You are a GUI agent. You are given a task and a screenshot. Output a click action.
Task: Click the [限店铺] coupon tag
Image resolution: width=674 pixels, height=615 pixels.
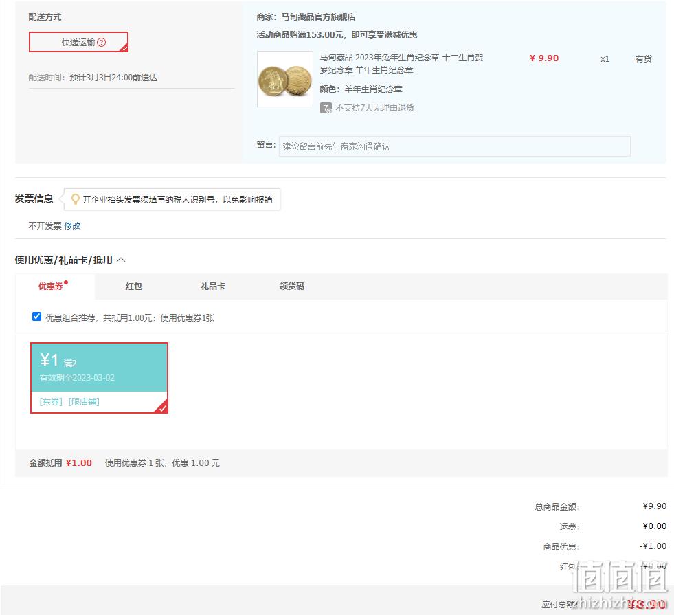pyautogui.click(x=84, y=401)
